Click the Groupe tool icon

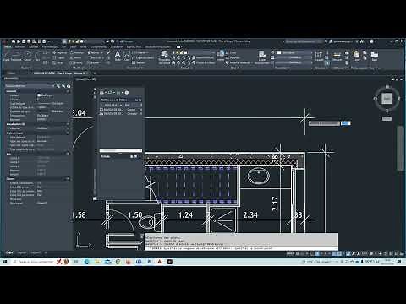319,56
